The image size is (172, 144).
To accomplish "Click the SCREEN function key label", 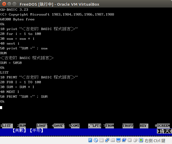I will click(x=163, y=126).
